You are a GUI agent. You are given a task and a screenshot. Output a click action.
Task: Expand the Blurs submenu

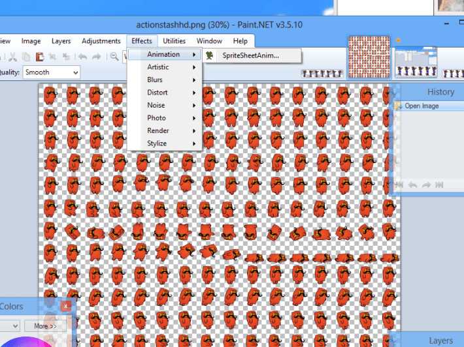coord(165,80)
